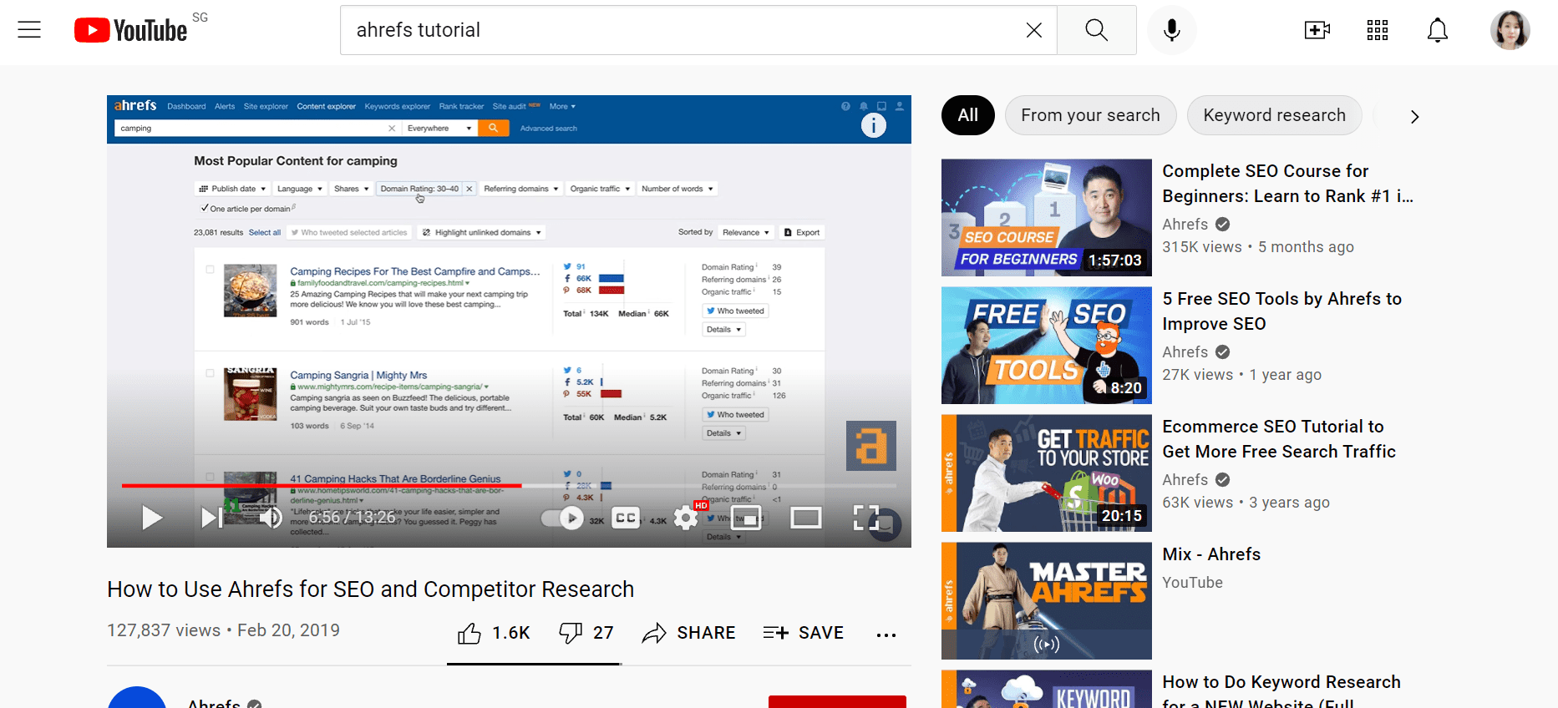This screenshot has width=1558, height=708.
Task: Show more filter chips with arrow
Action: tap(1413, 117)
